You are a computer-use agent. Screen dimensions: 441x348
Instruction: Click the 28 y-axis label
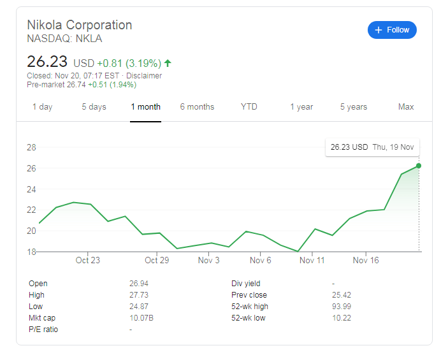[x=31, y=147]
